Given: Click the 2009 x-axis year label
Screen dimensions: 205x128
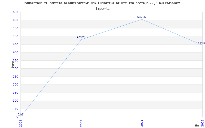Looking at the screenshot, I should point(81,123).
